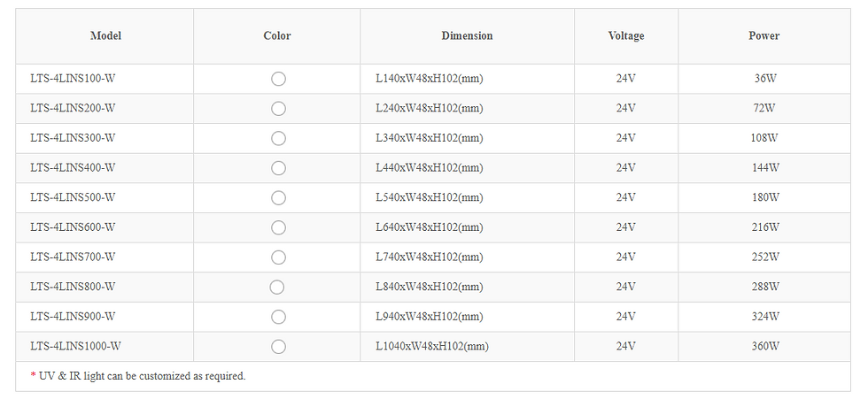868x407 pixels.
Task: Click the Voltage column header
Action: point(626,36)
